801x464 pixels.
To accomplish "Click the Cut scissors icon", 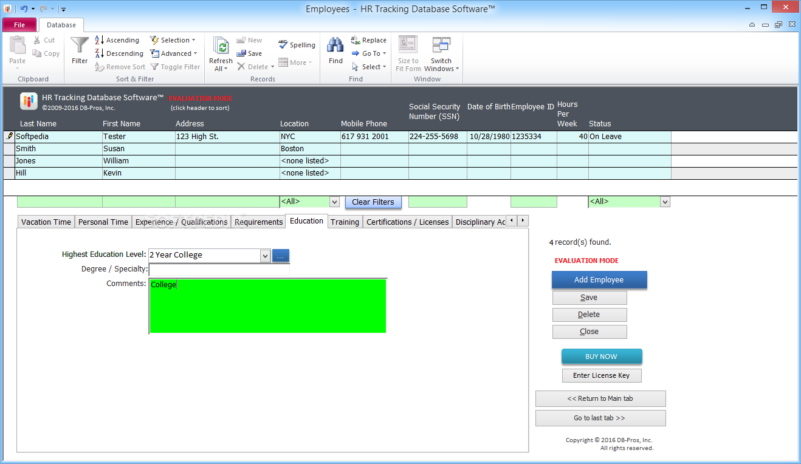I will point(37,40).
